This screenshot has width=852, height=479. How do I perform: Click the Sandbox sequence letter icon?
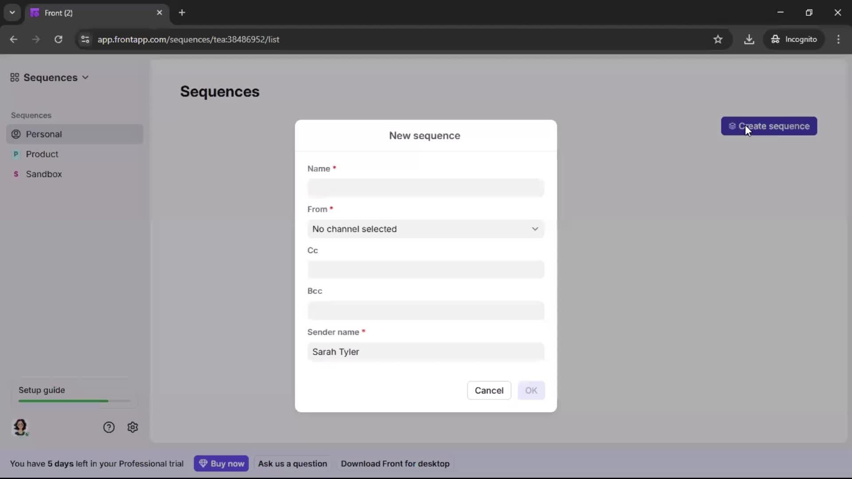pyautogui.click(x=16, y=174)
